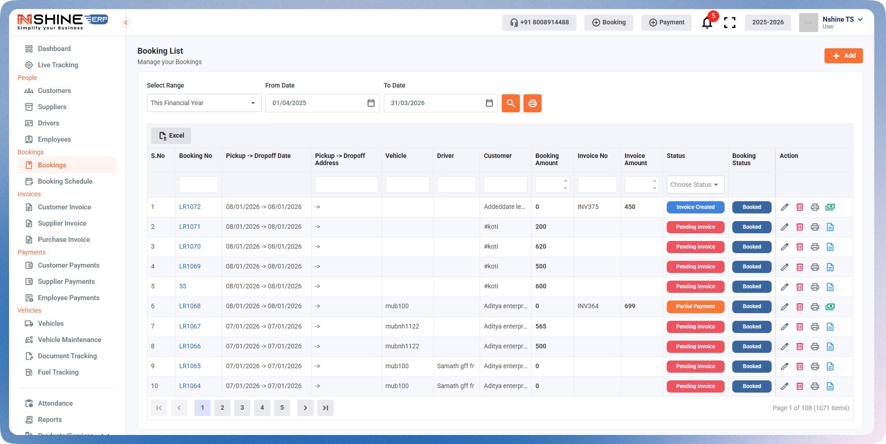
Task: Open booking number LR1067 link
Action: (x=190, y=326)
